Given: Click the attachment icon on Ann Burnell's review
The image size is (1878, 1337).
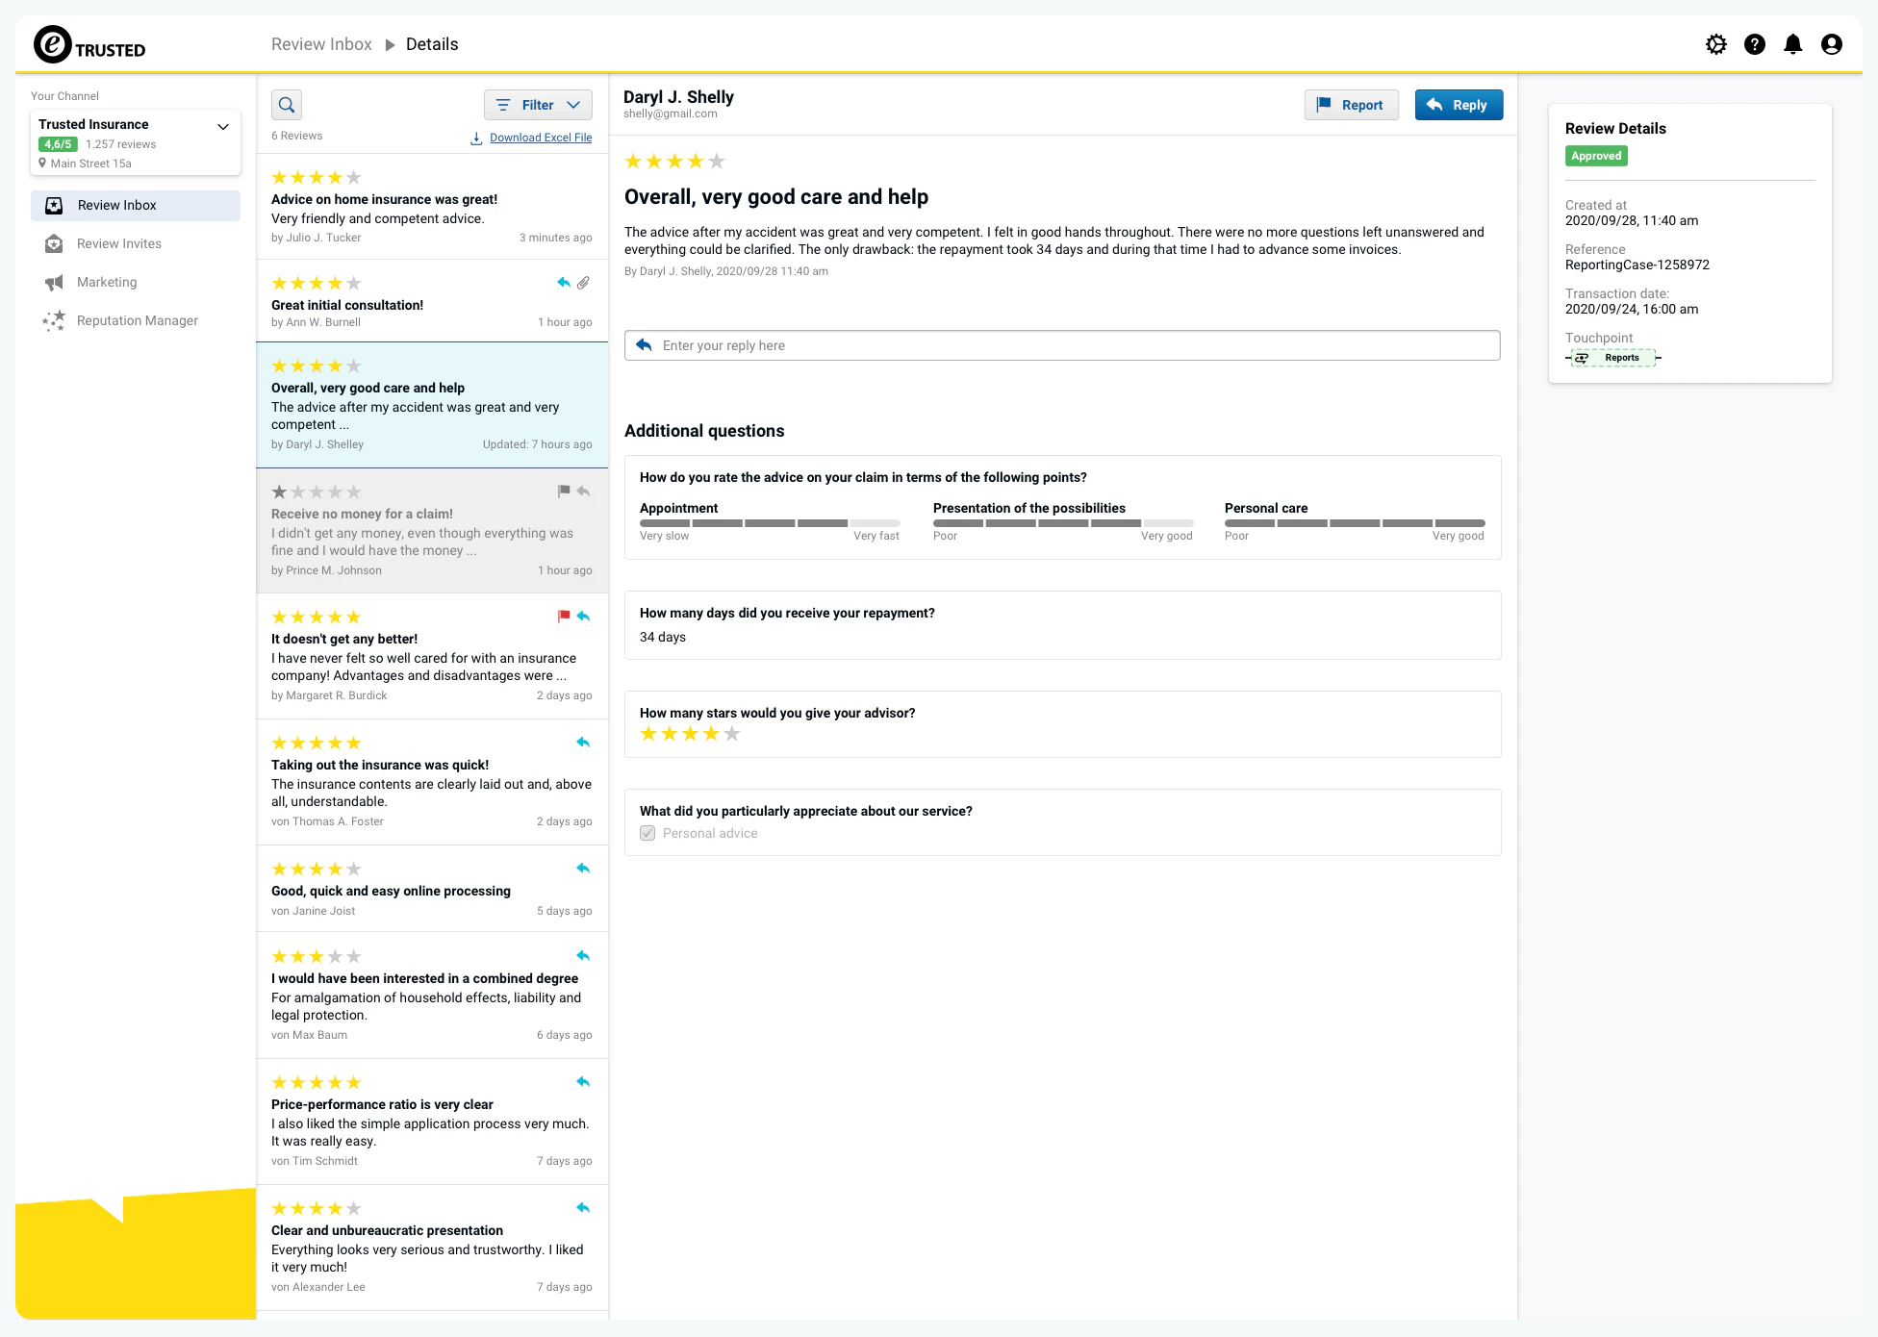Looking at the screenshot, I should click(584, 282).
